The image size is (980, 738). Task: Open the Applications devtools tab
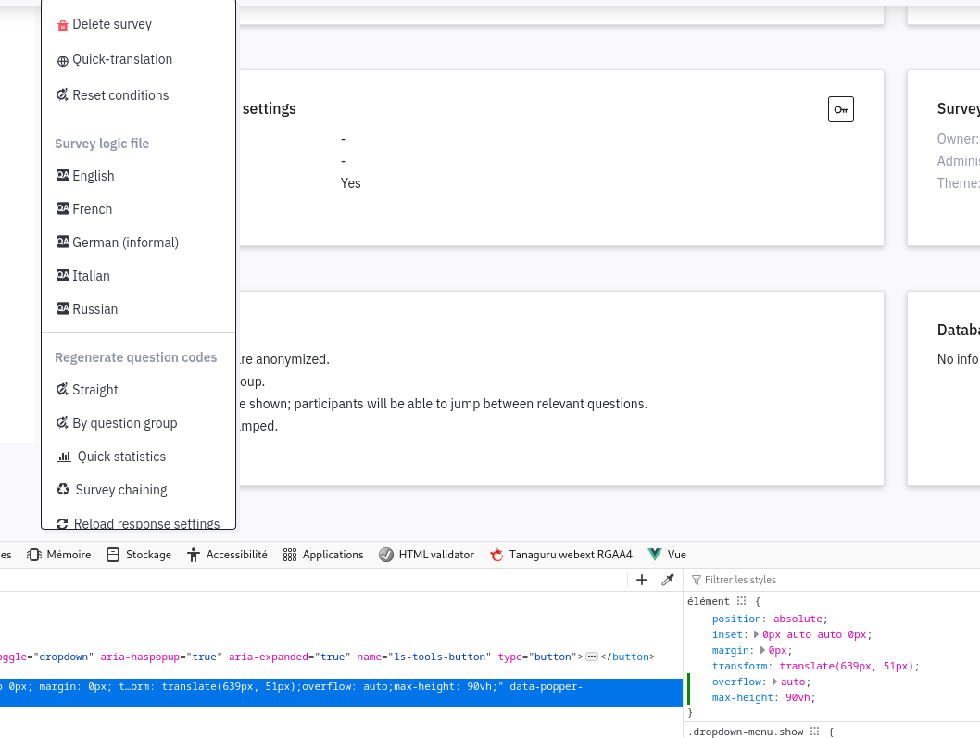pos(323,555)
